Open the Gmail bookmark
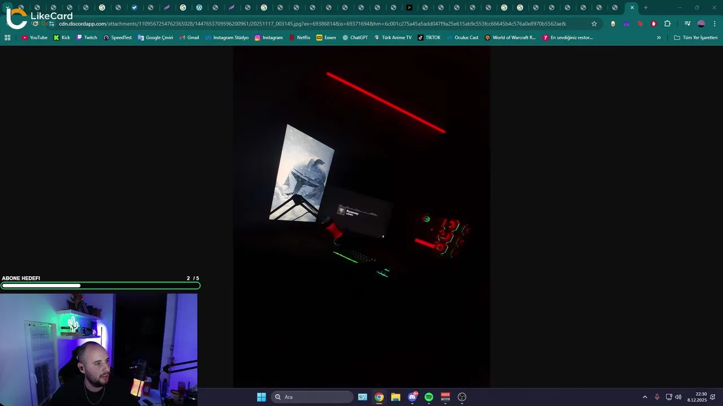 [189, 38]
